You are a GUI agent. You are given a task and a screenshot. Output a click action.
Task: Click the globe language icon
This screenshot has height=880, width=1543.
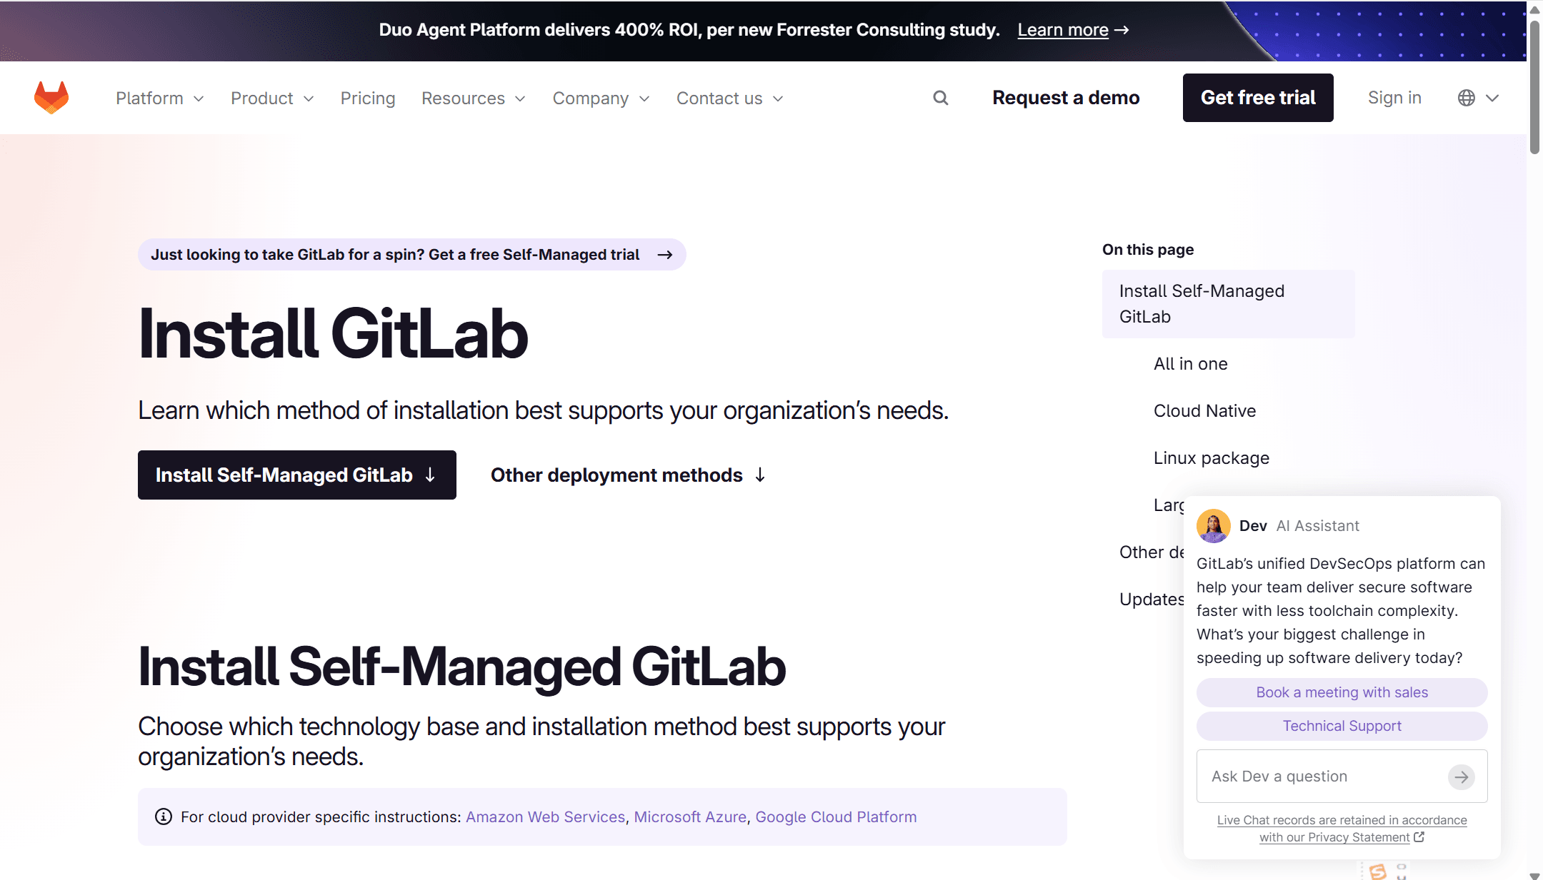pyautogui.click(x=1467, y=98)
